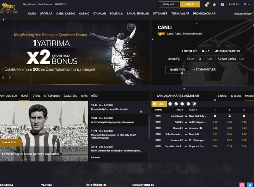Open the AFFILIATES link
The image size is (254, 187).
click(60, 4)
